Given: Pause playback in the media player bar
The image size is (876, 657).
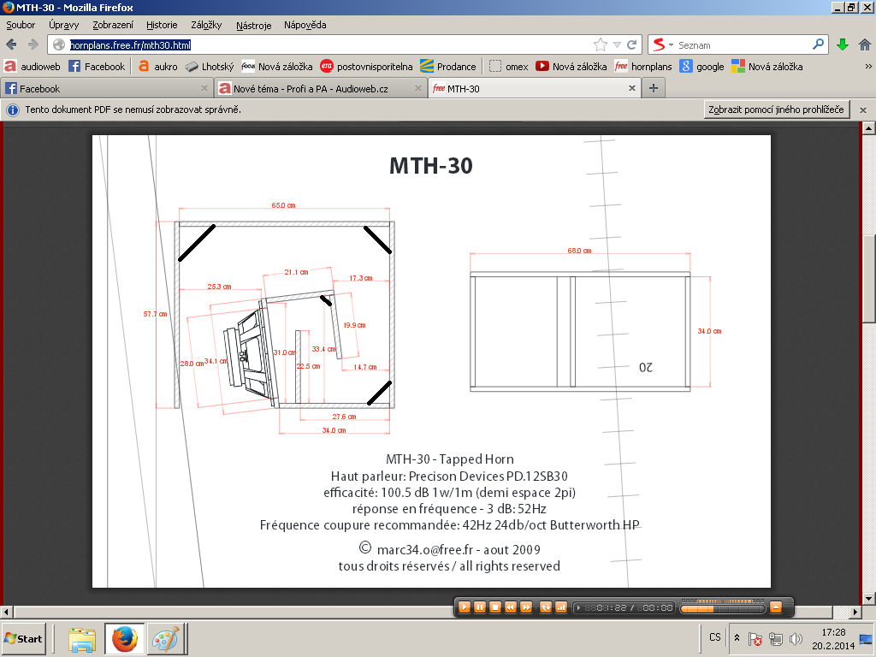Looking at the screenshot, I should pyautogui.click(x=479, y=607).
